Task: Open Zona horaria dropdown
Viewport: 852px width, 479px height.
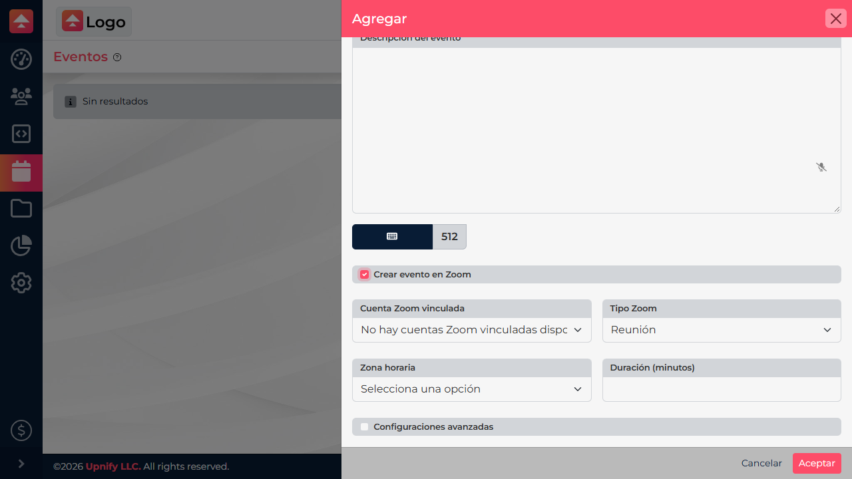Action: [x=472, y=389]
